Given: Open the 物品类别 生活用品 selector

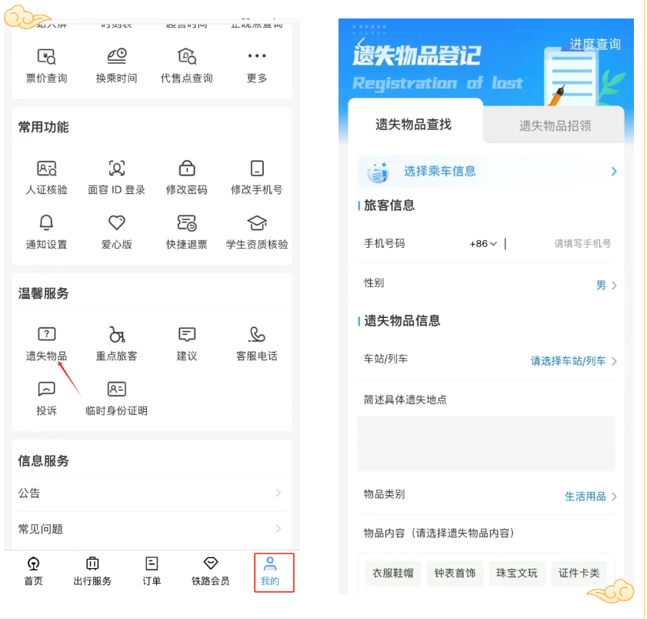Looking at the screenshot, I should (590, 497).
